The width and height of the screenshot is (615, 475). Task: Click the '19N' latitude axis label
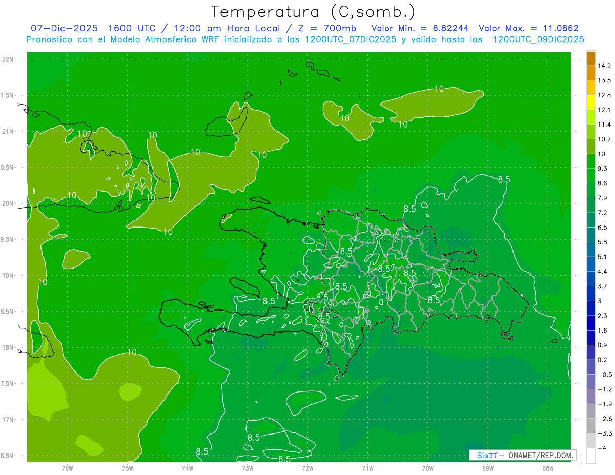pyautogui.click(x=9, y=276)
